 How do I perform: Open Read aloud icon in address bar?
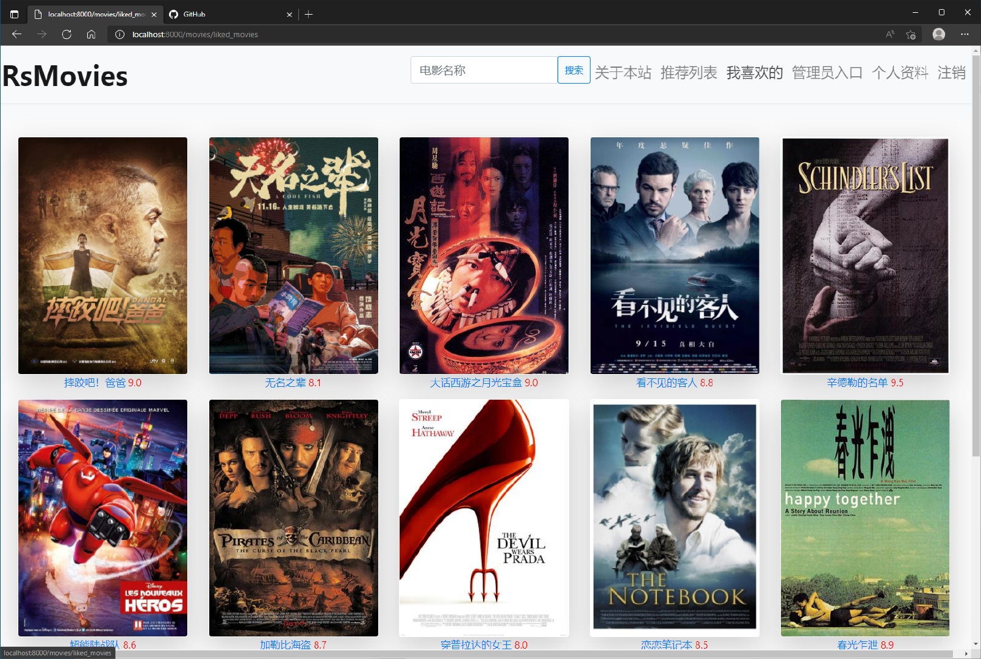click(x=890, y=34)
